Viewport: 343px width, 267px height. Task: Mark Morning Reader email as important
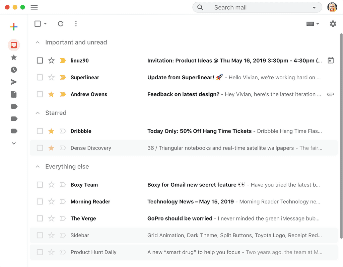click(63, 201)
